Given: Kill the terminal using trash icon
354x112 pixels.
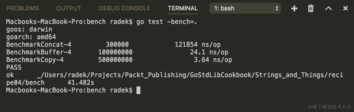Looking at the screenshot, I should pos(311,8).
